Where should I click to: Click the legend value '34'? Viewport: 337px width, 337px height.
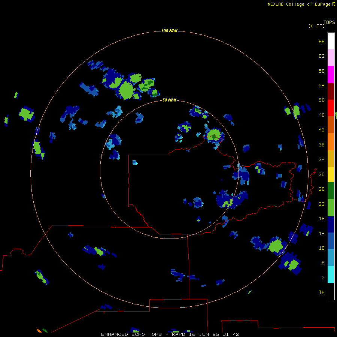point(322,160)
